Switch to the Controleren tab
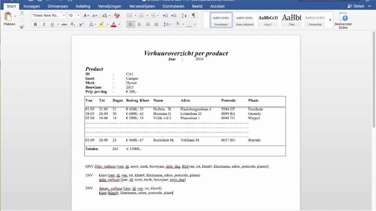Viewport: 376px width, 211px height. (x=173, y=6)
